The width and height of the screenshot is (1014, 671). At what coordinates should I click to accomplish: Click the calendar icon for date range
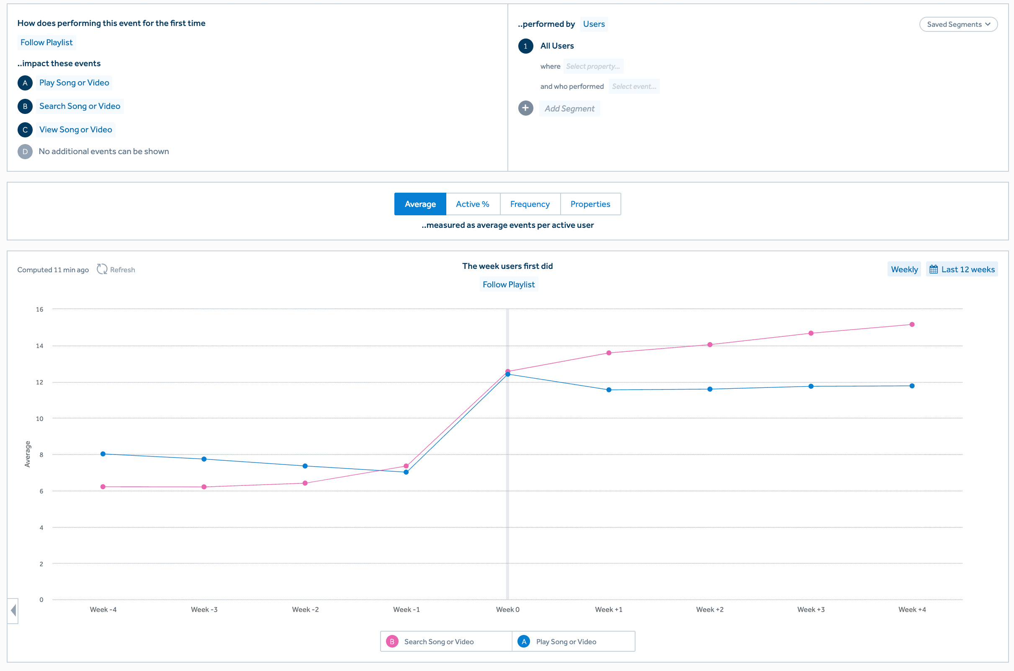[934, 269]
